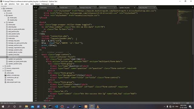Open Visual Studio Code from the taskbar
The image size is (194, 109).
pos(56,107)
